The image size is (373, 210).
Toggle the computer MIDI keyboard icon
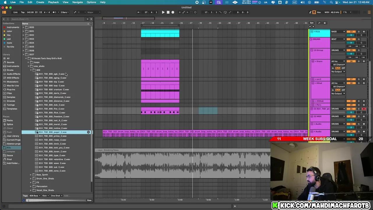tap(314, 12)
